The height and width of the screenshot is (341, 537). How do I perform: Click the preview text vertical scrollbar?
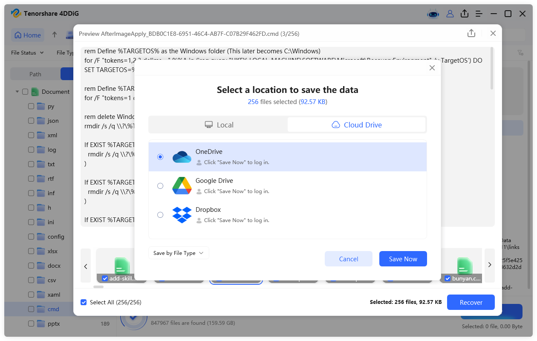click(492, 68)
